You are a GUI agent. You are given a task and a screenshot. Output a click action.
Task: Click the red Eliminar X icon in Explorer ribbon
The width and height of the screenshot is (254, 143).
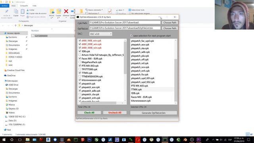[x=66, y=12]
